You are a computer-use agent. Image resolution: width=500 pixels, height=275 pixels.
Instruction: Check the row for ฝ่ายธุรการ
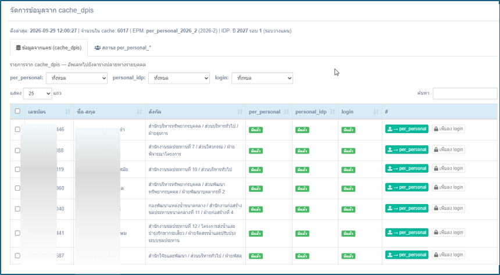(17, 129)
